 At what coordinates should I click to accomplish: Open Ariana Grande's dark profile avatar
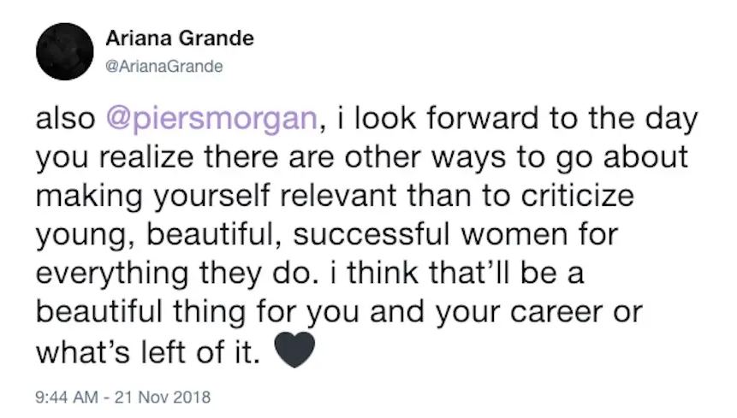(65, 51)
